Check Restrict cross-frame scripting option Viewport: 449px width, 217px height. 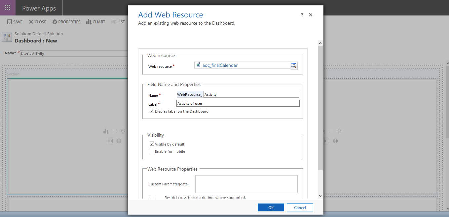click(152, 197)
